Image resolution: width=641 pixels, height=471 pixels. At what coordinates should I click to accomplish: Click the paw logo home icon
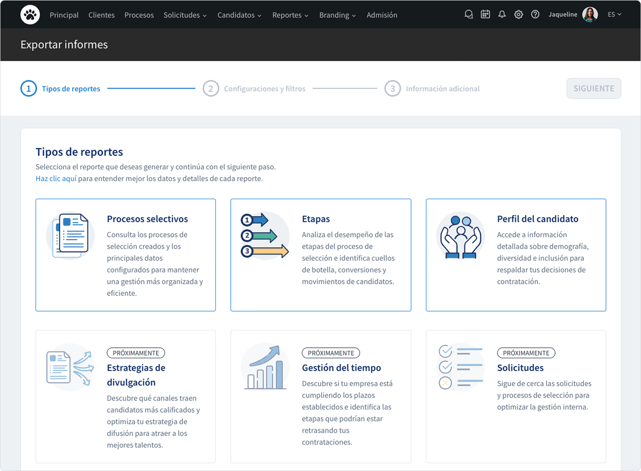pyautogui.click(x=30, y=15)
